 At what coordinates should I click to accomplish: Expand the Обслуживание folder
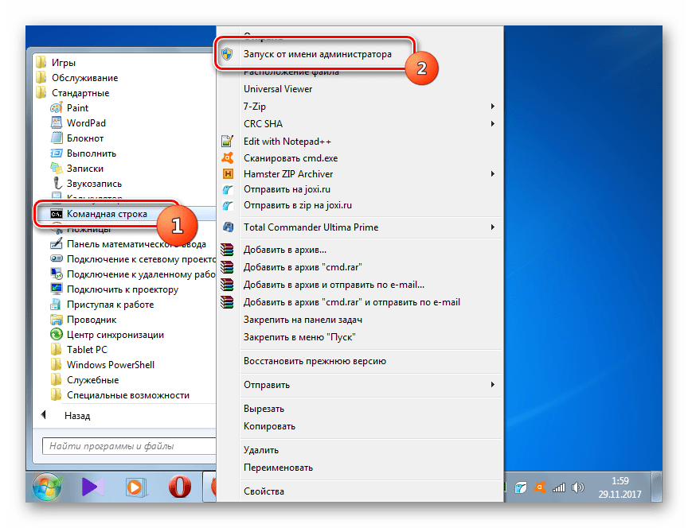(77, 78)
